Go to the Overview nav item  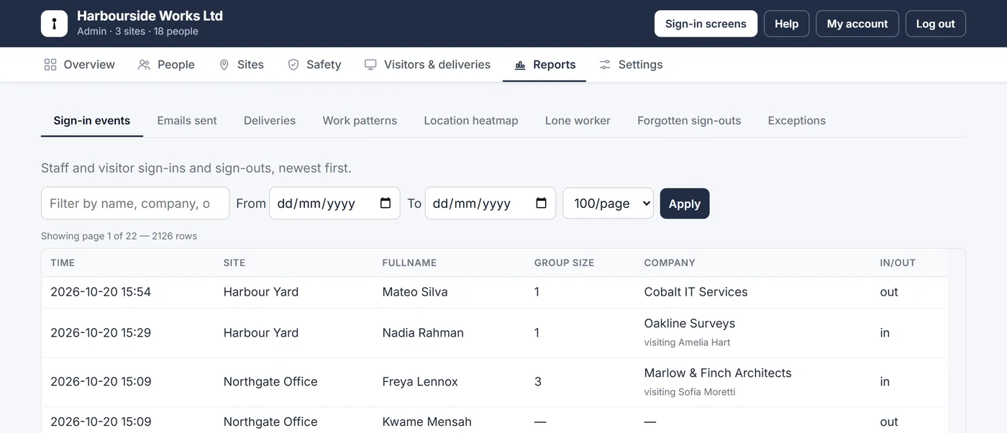(79, 65)
